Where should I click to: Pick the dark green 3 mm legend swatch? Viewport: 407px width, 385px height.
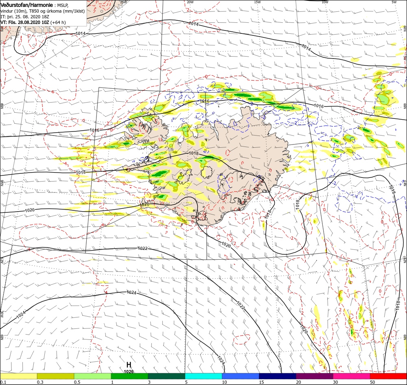166,376
